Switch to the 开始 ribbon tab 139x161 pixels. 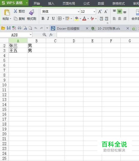tap(37, 4)
